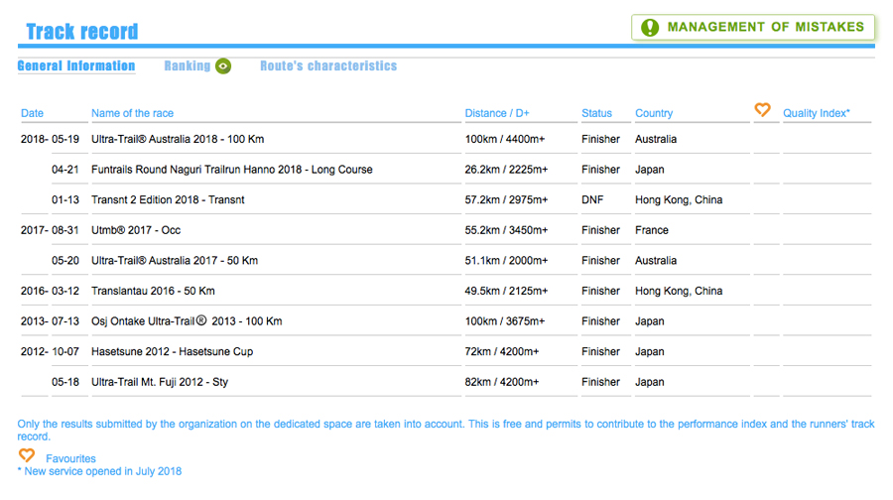Switch to Route's characteristics tab

(x=328, y=66)
